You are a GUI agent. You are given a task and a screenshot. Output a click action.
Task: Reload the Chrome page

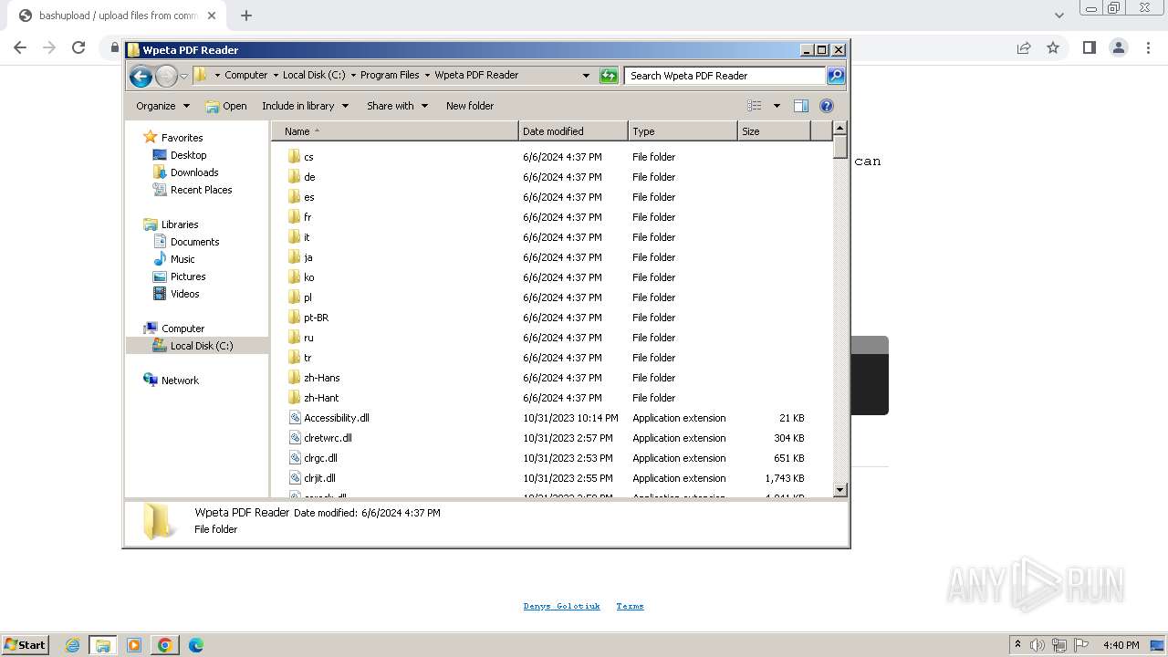click(x=78, y=47)
